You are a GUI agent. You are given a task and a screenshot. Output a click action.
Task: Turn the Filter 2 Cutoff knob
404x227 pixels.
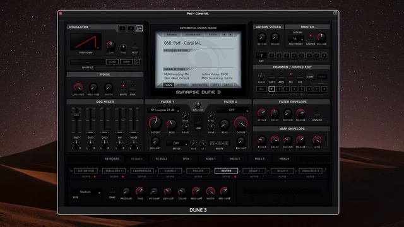click(x=241, y=123)
